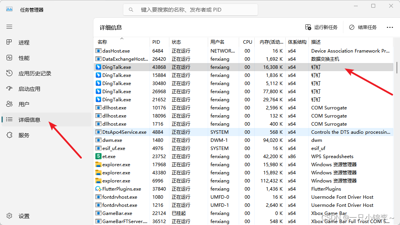Select dllhost.exe row with PID 1716

(x=244, y=124)
